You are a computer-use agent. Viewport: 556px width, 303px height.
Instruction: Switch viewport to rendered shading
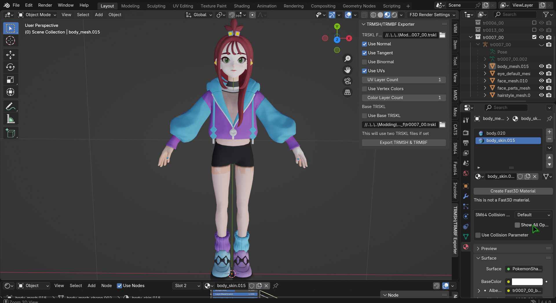(x=394, y=15)
